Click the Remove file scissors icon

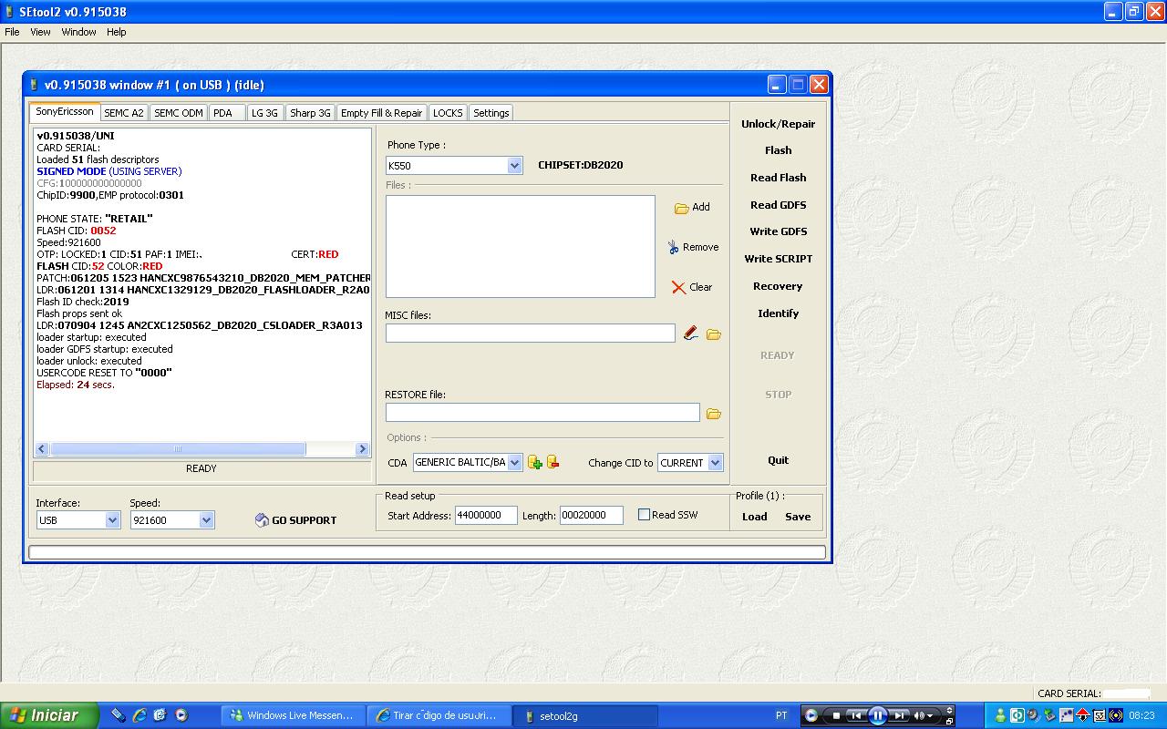[673, 247]
